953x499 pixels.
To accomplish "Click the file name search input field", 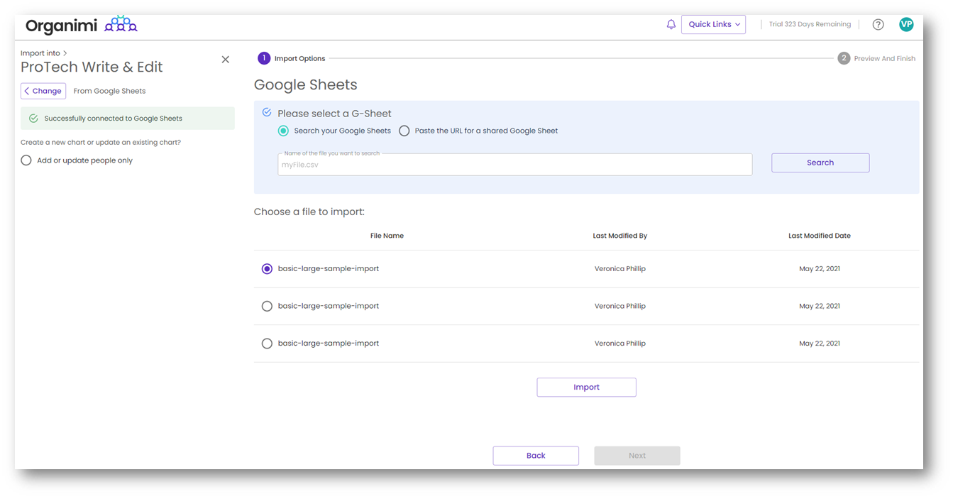I will (x=514, y=165).
